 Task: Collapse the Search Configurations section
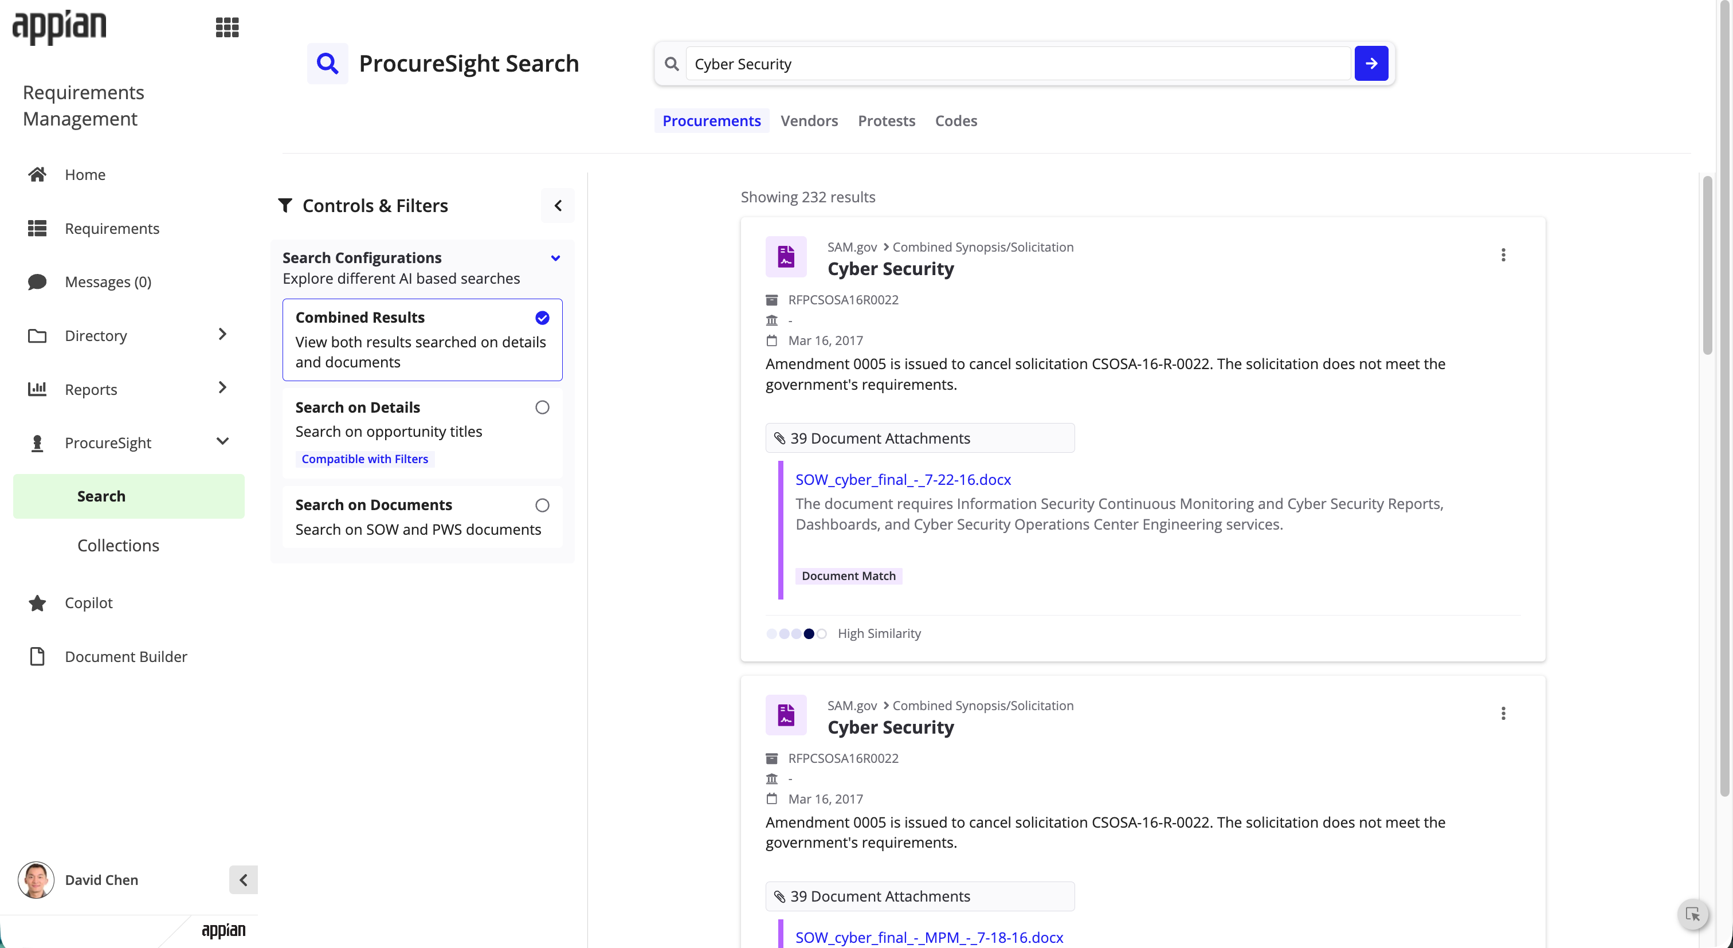556,258
